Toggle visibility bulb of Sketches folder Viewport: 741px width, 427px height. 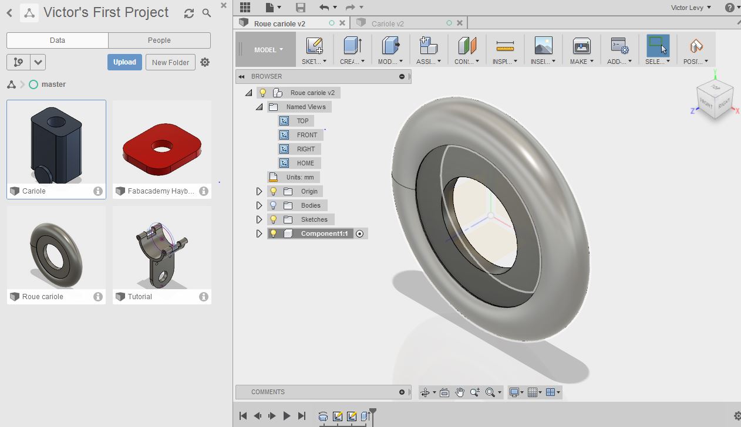[x=273, y=219]
